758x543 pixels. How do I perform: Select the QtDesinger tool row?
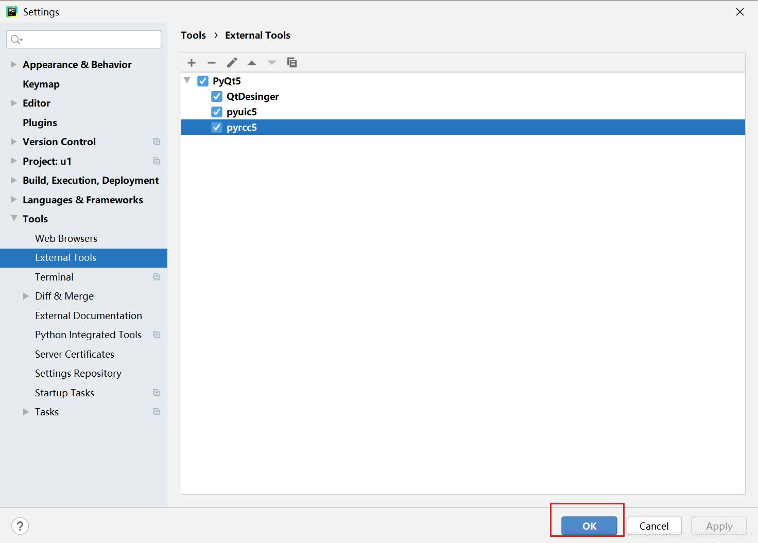coord(463,96)
